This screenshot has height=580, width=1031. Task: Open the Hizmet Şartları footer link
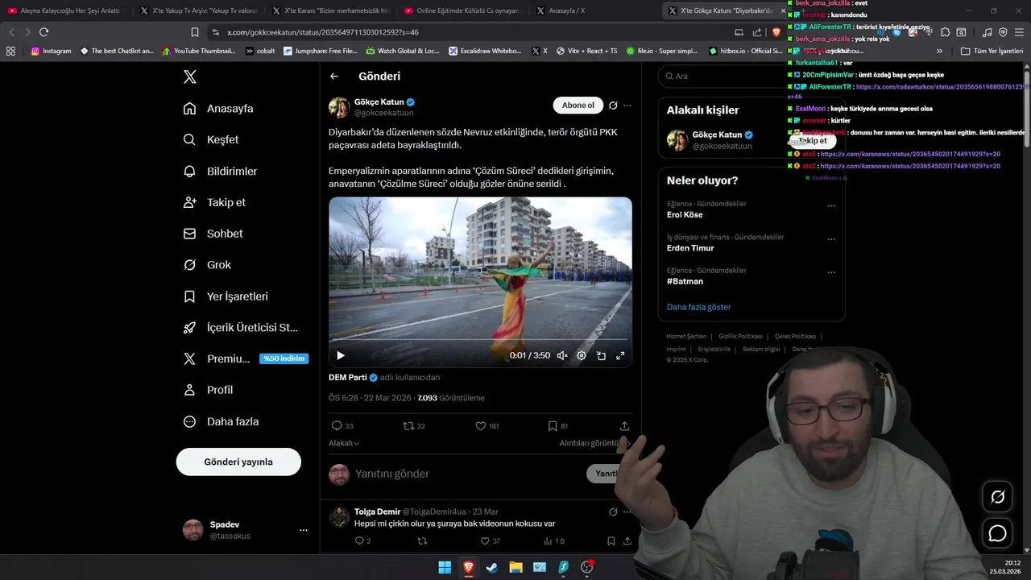pos(686,336)
